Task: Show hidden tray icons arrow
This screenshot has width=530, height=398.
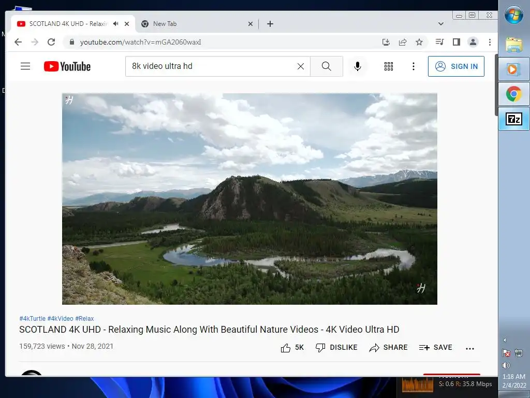Action: 505,340
